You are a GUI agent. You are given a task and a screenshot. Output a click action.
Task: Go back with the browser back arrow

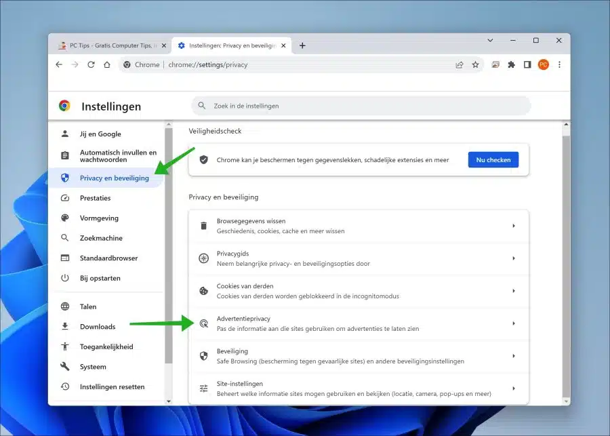point(59,64)
